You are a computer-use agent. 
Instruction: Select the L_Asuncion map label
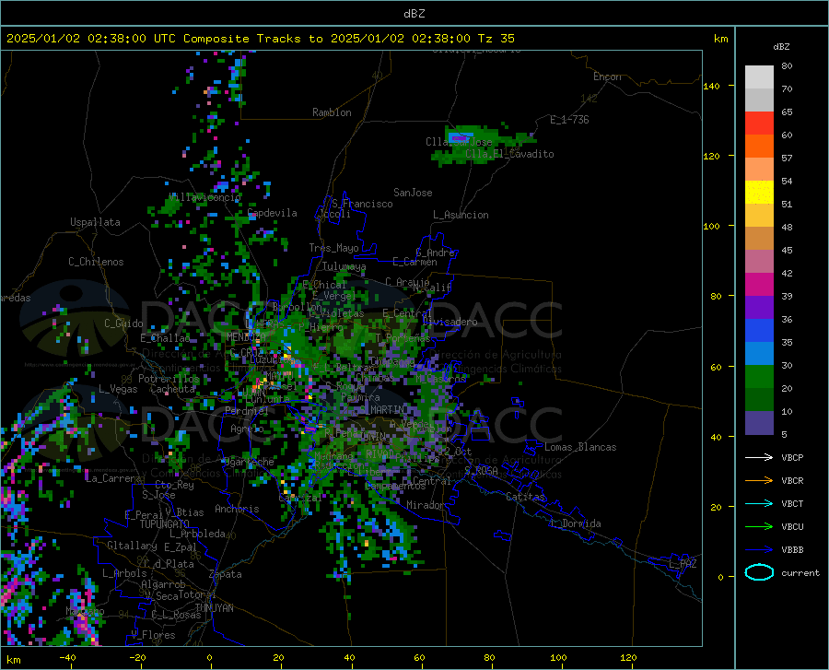pyautogui.click(x=461, y=215)
